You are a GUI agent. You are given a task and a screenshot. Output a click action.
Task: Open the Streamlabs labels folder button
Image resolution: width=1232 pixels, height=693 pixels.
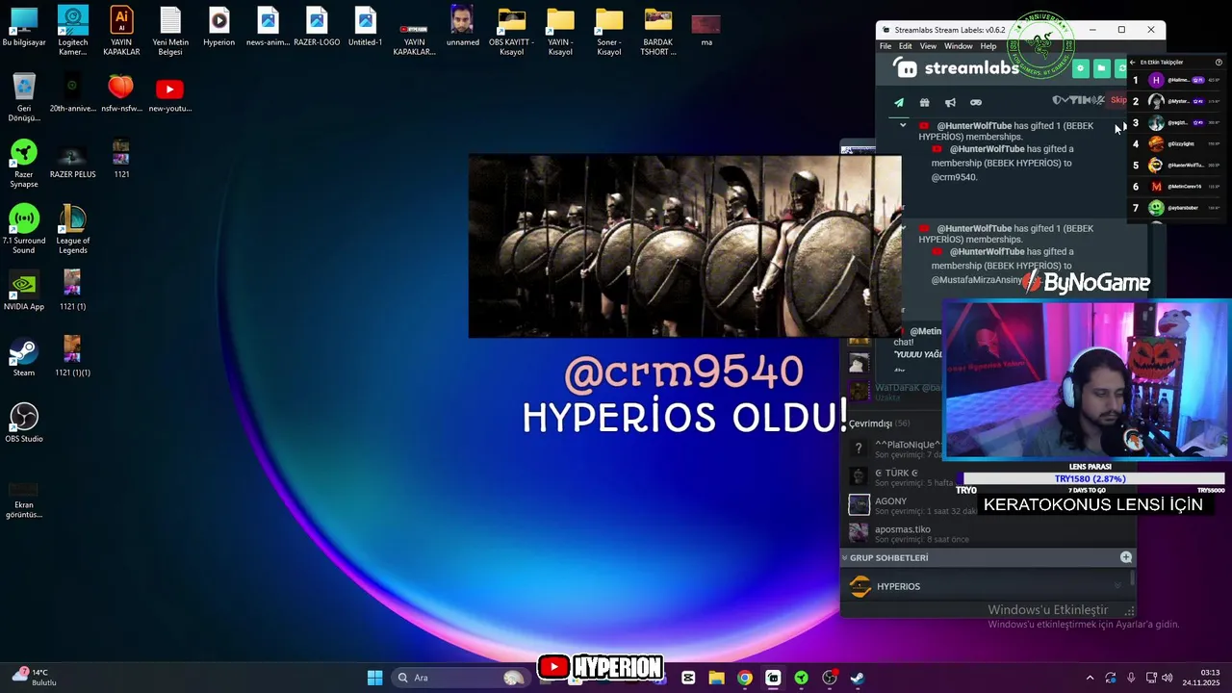(x=1101, y=68)
